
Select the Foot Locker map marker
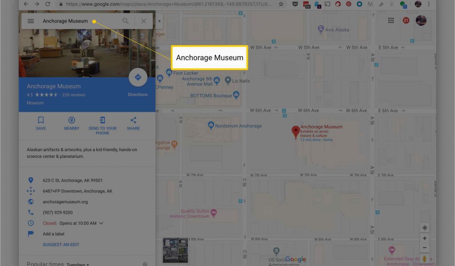[x=169, y=72]
